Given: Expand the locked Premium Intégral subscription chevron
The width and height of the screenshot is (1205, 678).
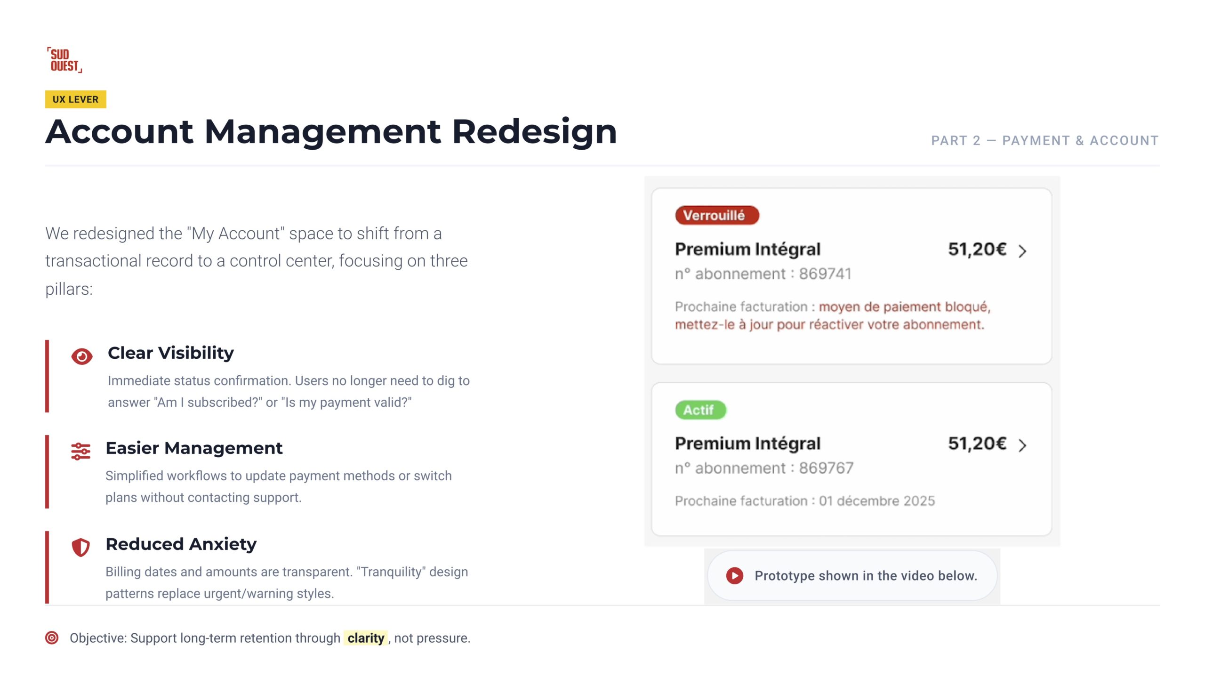Looking at the screenshot, I should 1022,251.
